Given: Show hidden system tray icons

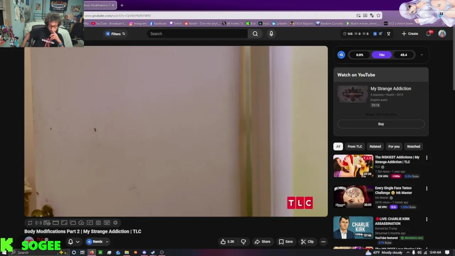Looking at the screenshot, I should [x=408, y=252].
